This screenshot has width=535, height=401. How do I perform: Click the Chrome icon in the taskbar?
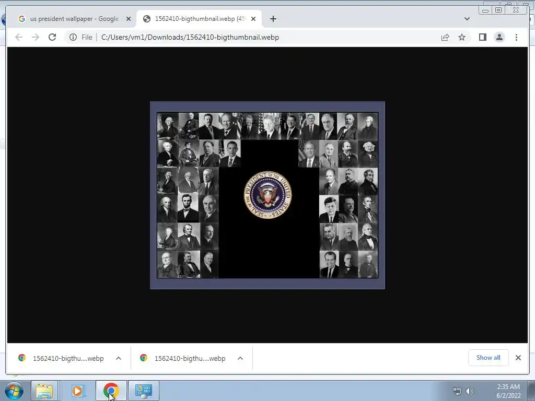[111, 391]
